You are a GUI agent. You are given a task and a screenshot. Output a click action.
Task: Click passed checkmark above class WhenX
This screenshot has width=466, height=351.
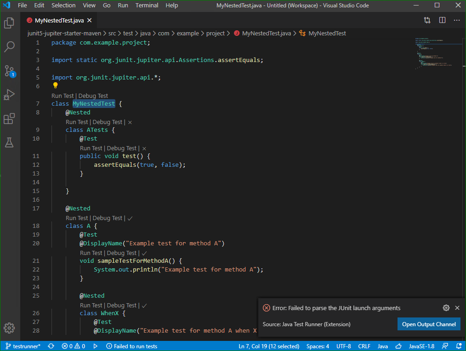(x=144, y=306)
